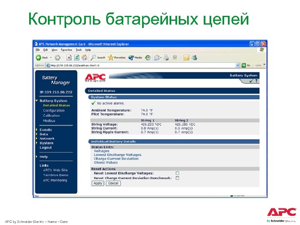Click Logout in sidebar
This screenshot has height=225, width=300.
pyautogui.click(x=45, y=147)
